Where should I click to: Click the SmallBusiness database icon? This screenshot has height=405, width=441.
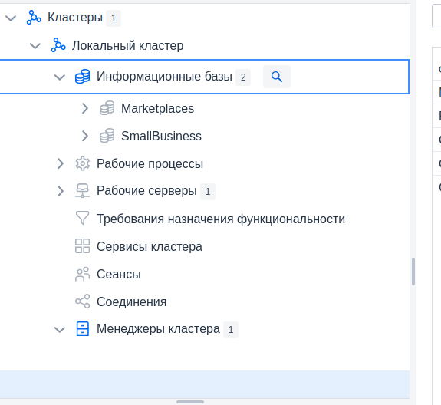(107, 136)
